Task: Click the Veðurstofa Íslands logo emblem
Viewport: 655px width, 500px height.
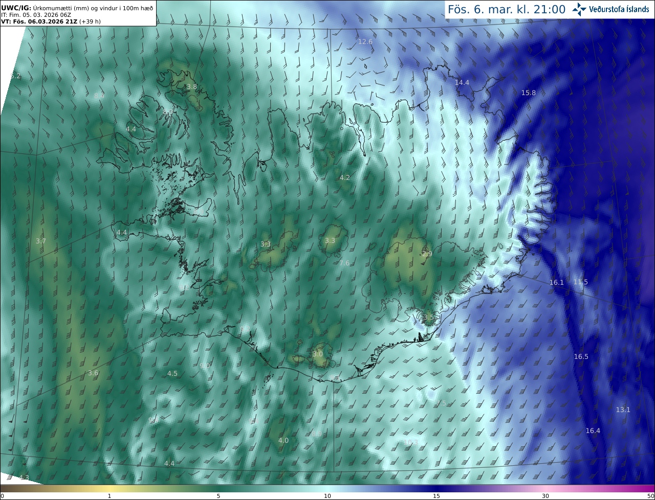Action: [x=579, y=9]
